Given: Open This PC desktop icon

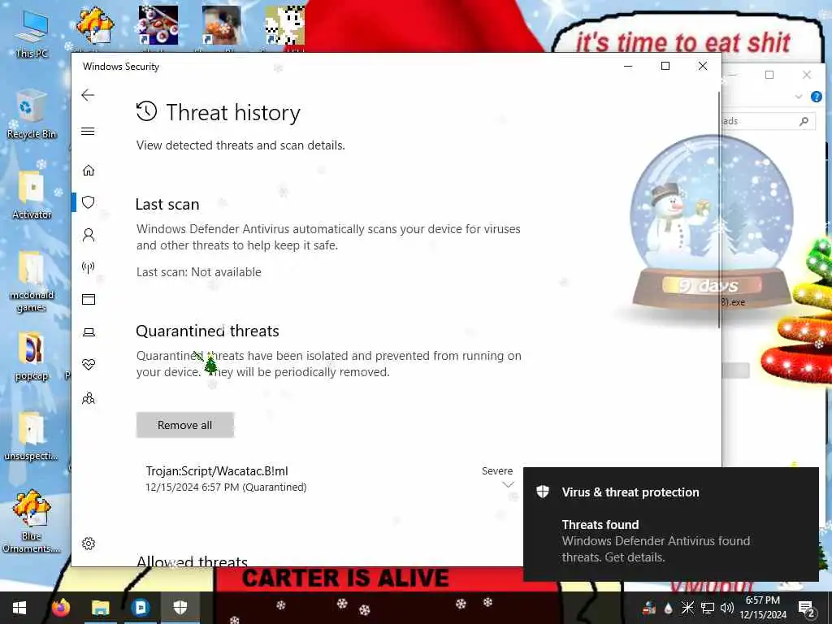Looking at the screenshot, I should point(32,33).
